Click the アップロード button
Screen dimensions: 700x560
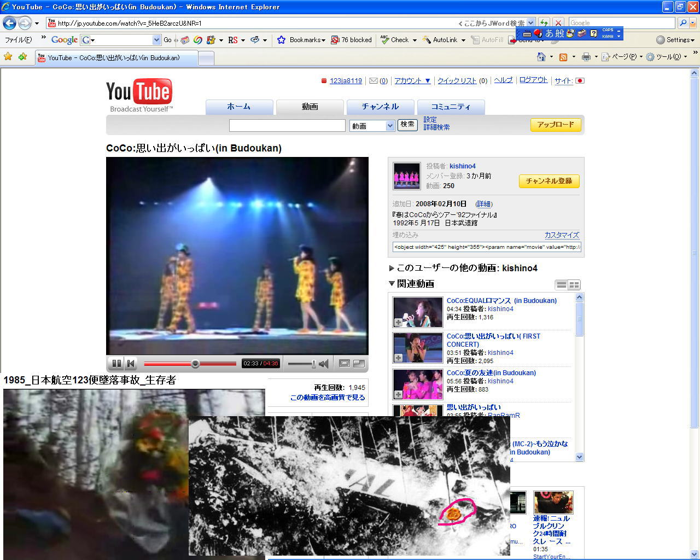pos(555,125)
